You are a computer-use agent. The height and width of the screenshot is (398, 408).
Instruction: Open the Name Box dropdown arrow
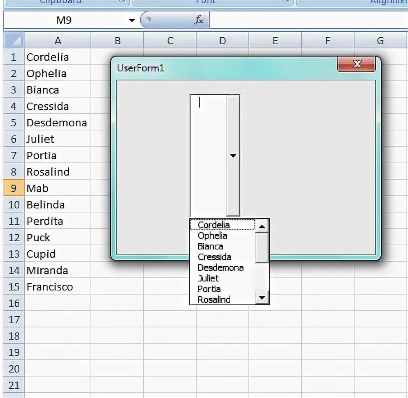[x=132, y=20]
